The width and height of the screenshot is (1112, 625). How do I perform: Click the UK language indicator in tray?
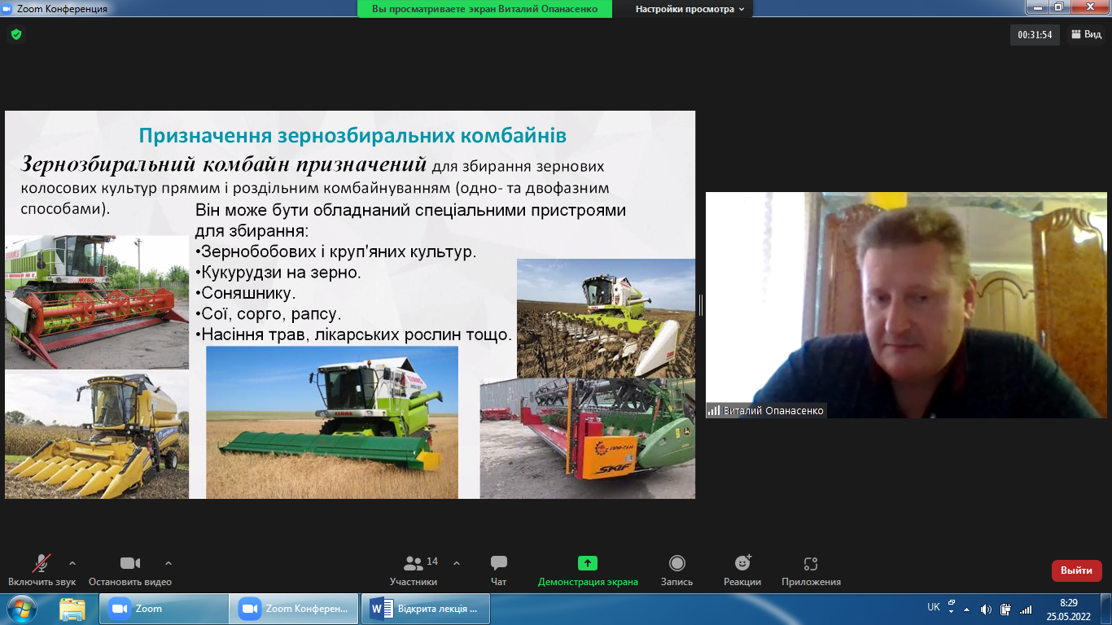click(x=934, y=607)
